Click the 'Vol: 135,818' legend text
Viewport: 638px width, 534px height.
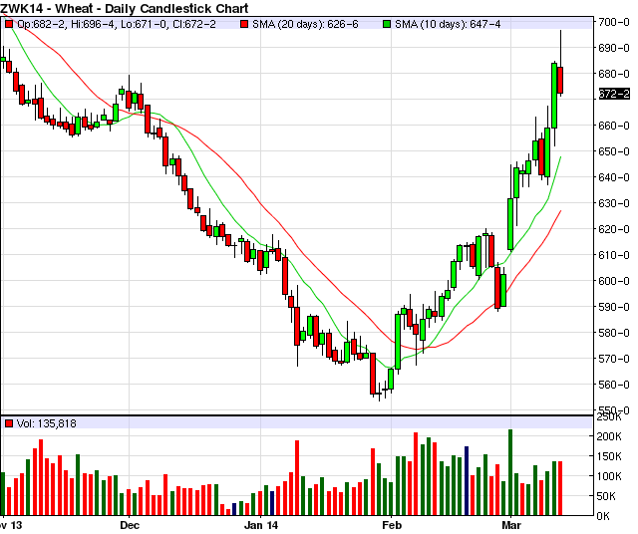[x=47, y=423]
